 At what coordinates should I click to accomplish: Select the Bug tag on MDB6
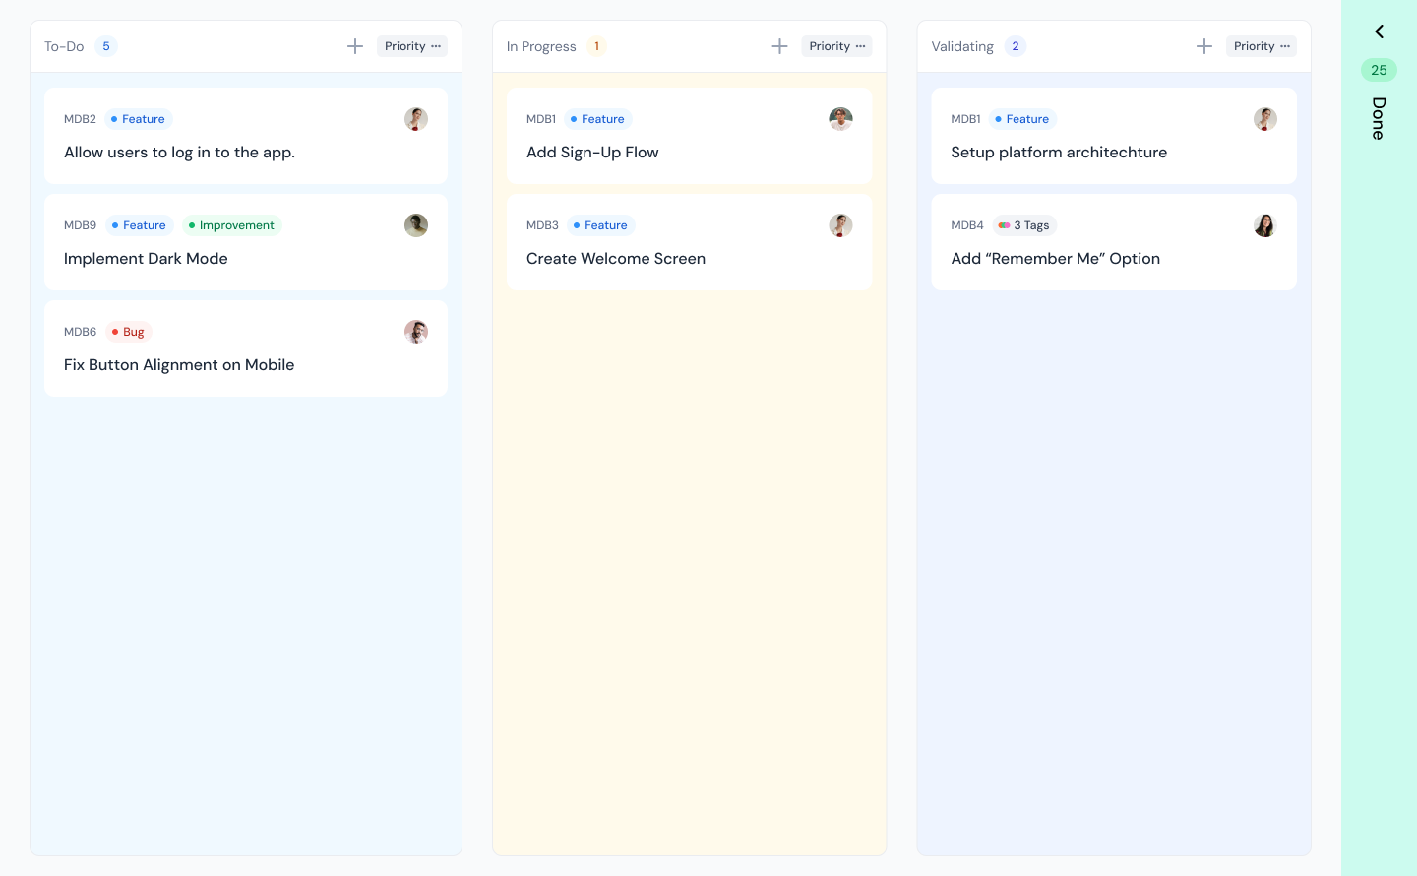[129, 332]
